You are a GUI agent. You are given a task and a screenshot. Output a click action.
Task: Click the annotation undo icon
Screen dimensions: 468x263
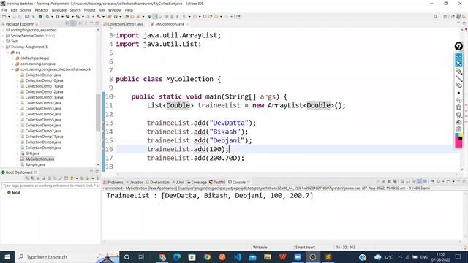[458, 100]
